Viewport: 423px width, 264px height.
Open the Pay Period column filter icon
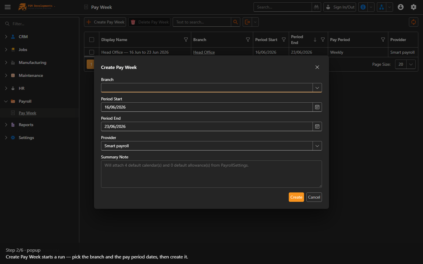(x=383, y=40)
